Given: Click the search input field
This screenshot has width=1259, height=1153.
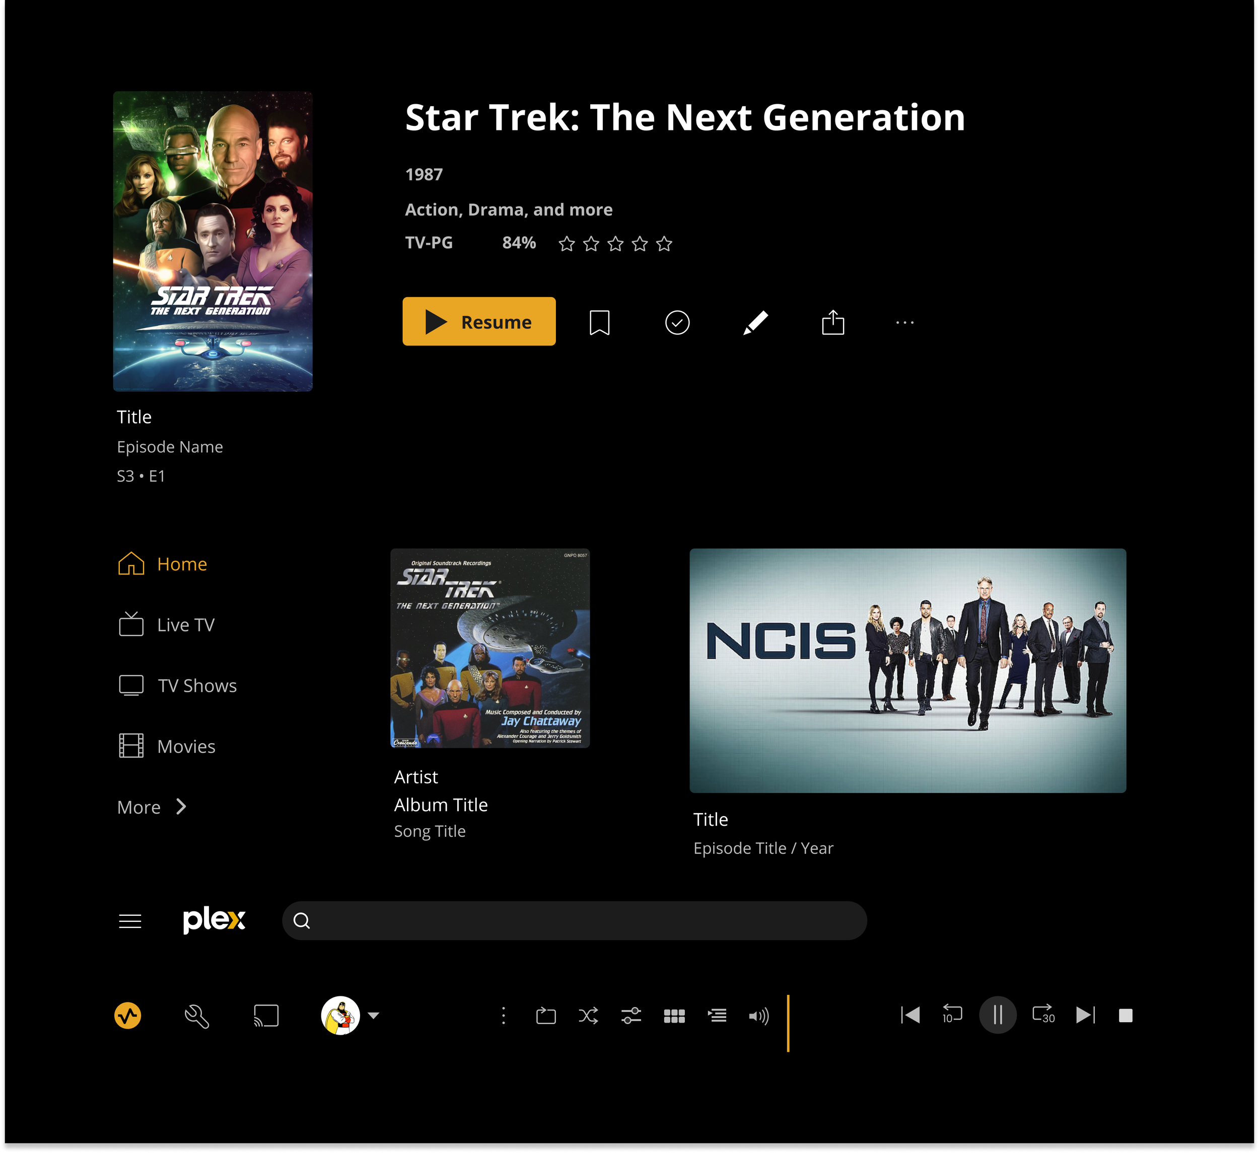Looking at the screenshot, I should click(575, 921).
